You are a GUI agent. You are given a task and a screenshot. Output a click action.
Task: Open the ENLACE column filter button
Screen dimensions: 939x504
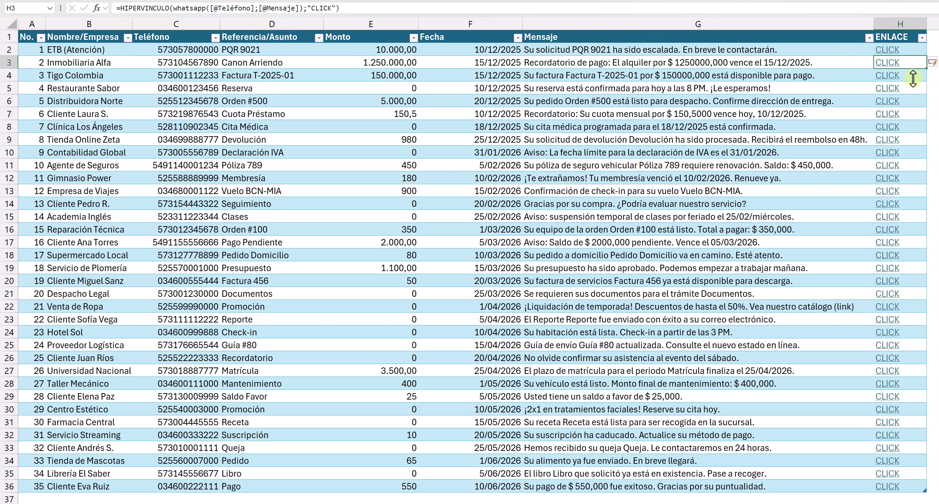coord(922,38)
